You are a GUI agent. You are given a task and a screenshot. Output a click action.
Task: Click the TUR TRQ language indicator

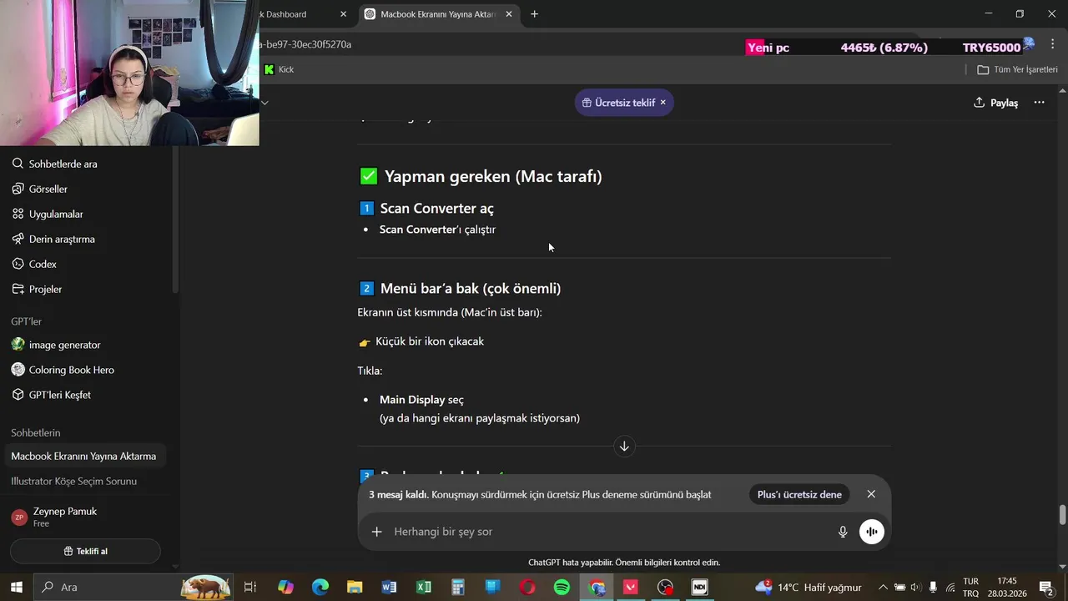(970, 588)
